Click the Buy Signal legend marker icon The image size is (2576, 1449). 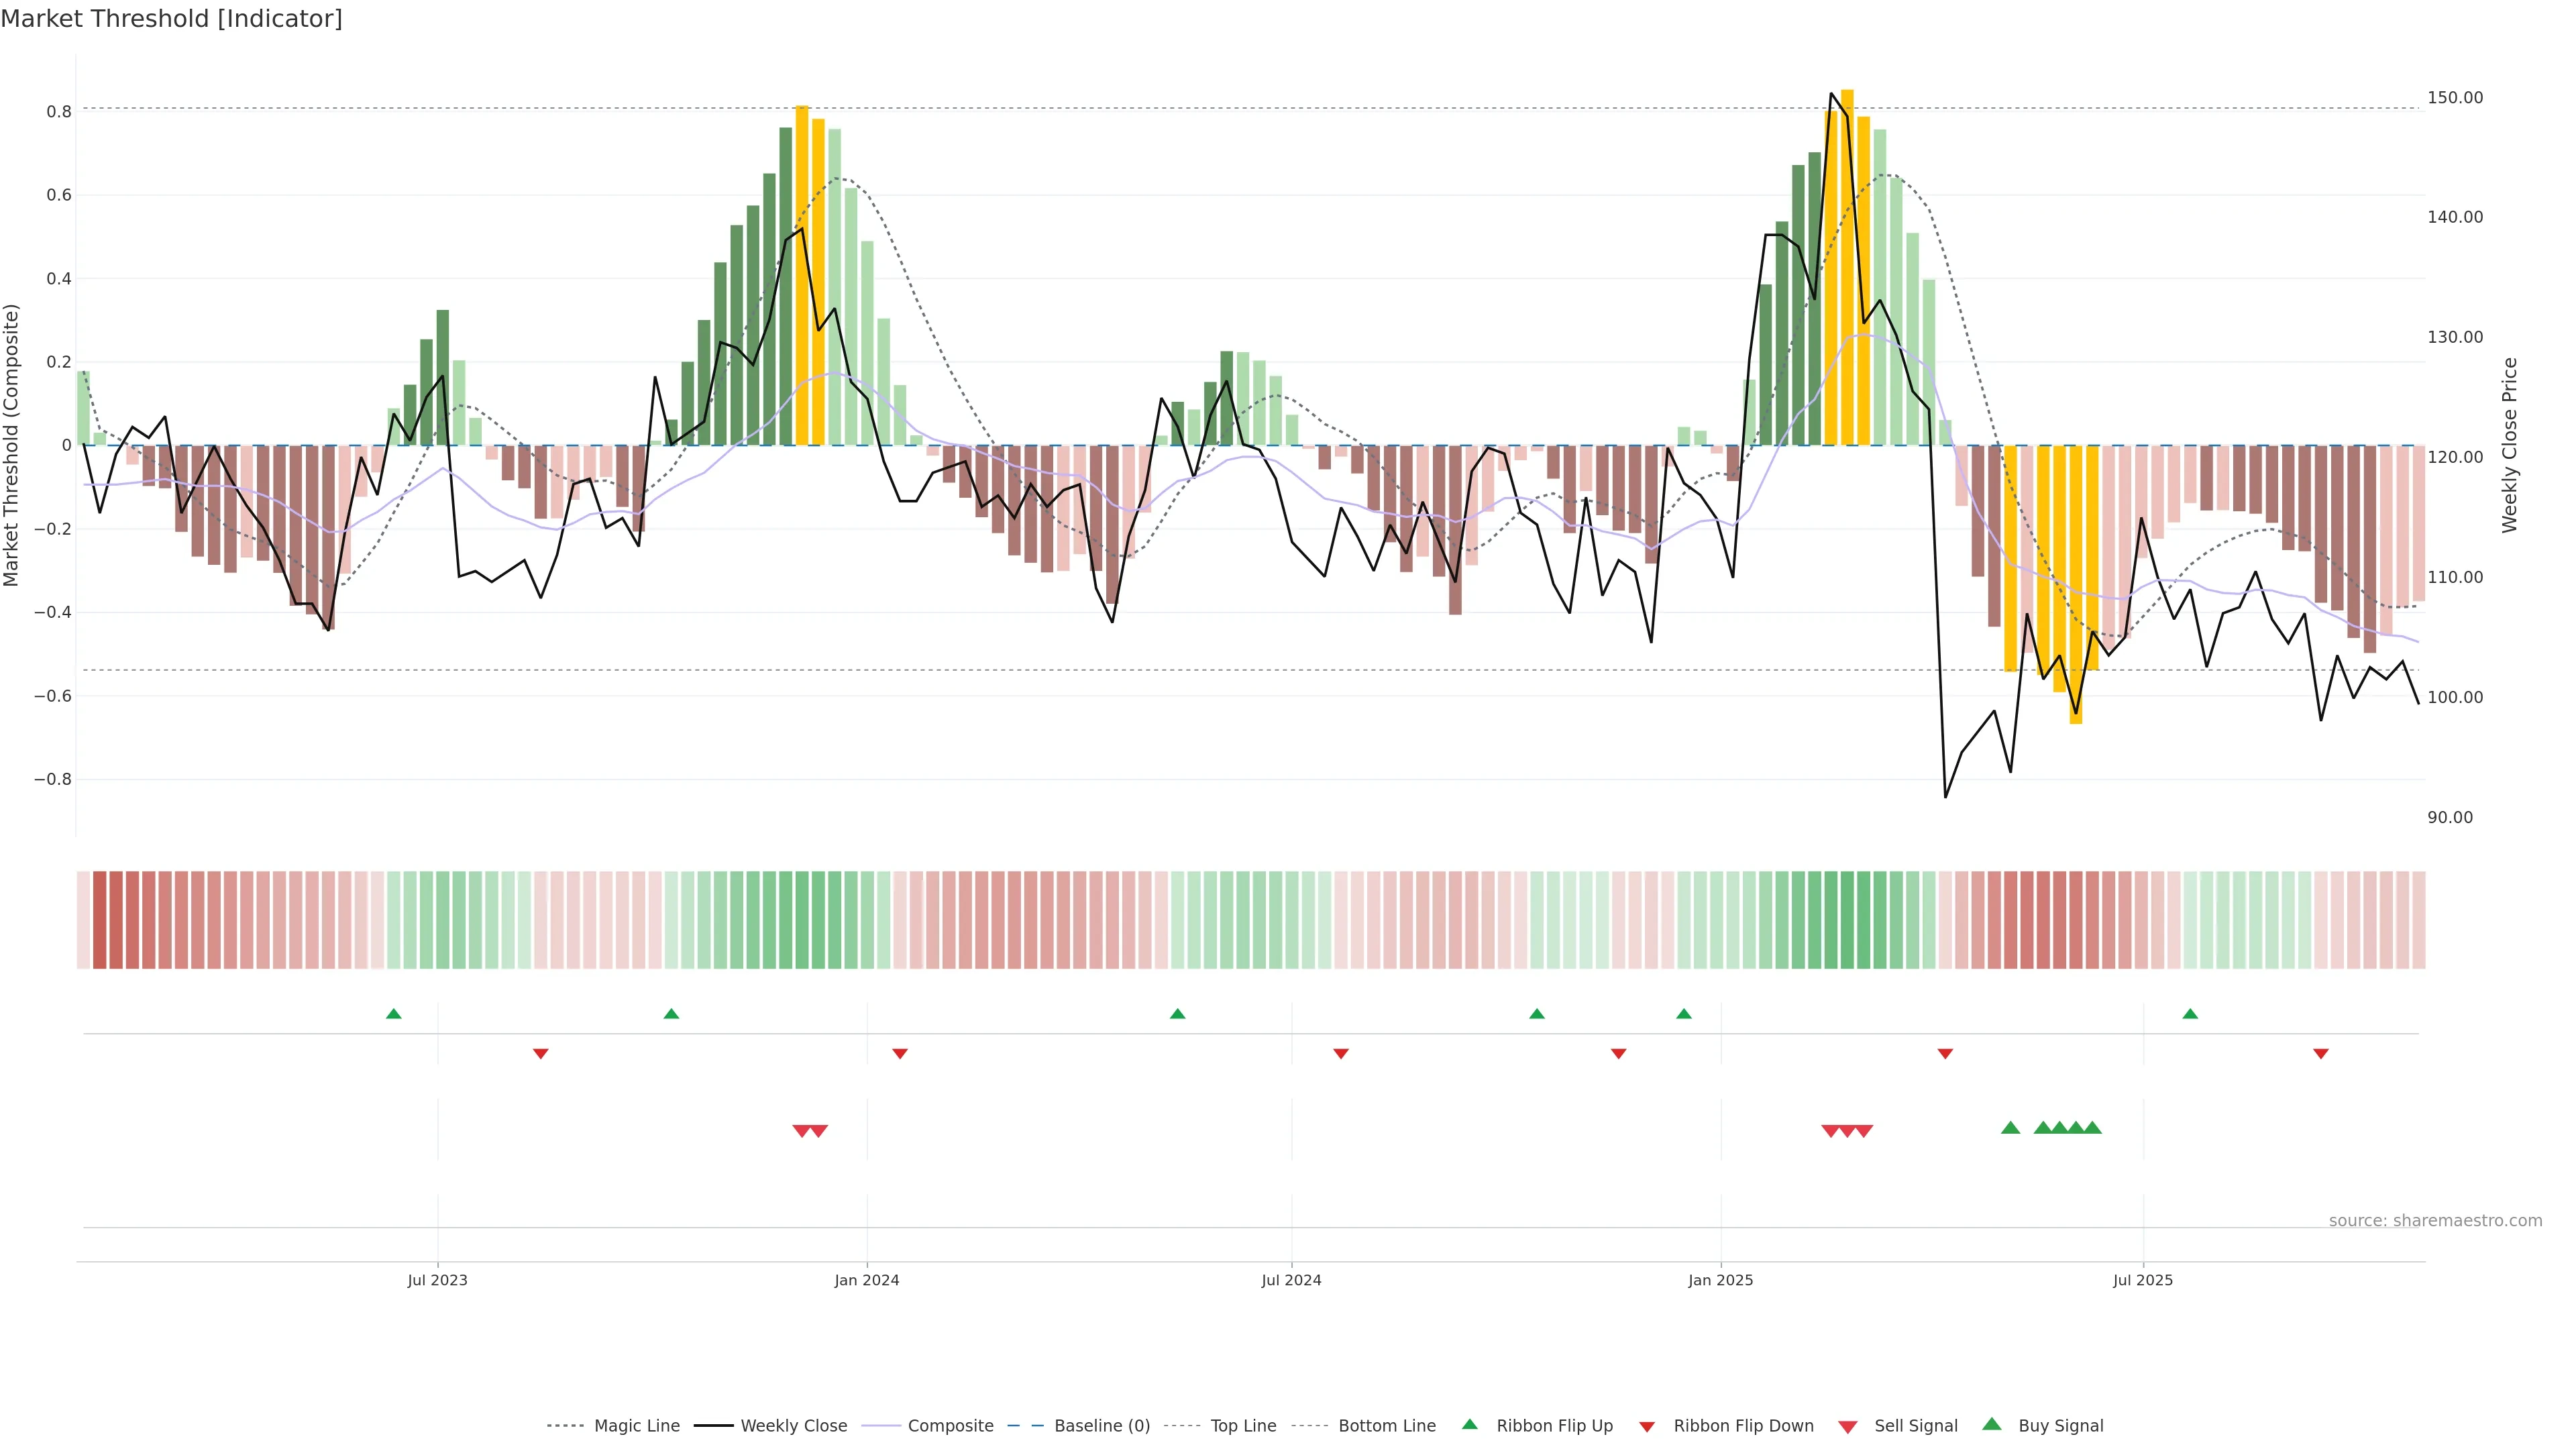[1991, 1424]
